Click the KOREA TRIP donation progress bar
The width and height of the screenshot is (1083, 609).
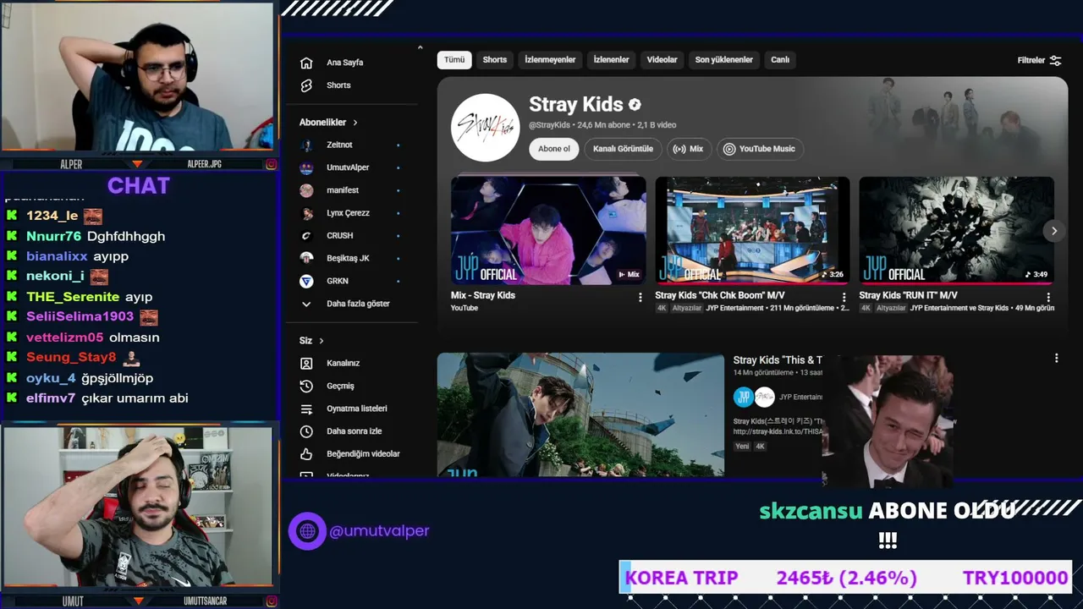[846, 578]
